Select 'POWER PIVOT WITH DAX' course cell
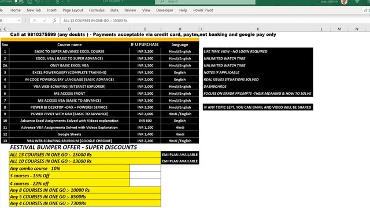The height and width of the screenshot is (208, 370). click(x=69, y=114)
